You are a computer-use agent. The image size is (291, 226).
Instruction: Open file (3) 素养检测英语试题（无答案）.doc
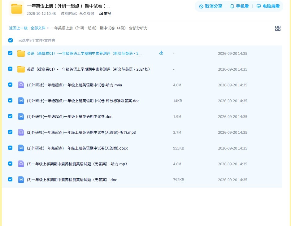pyautogui.click(x=72, y=180)
